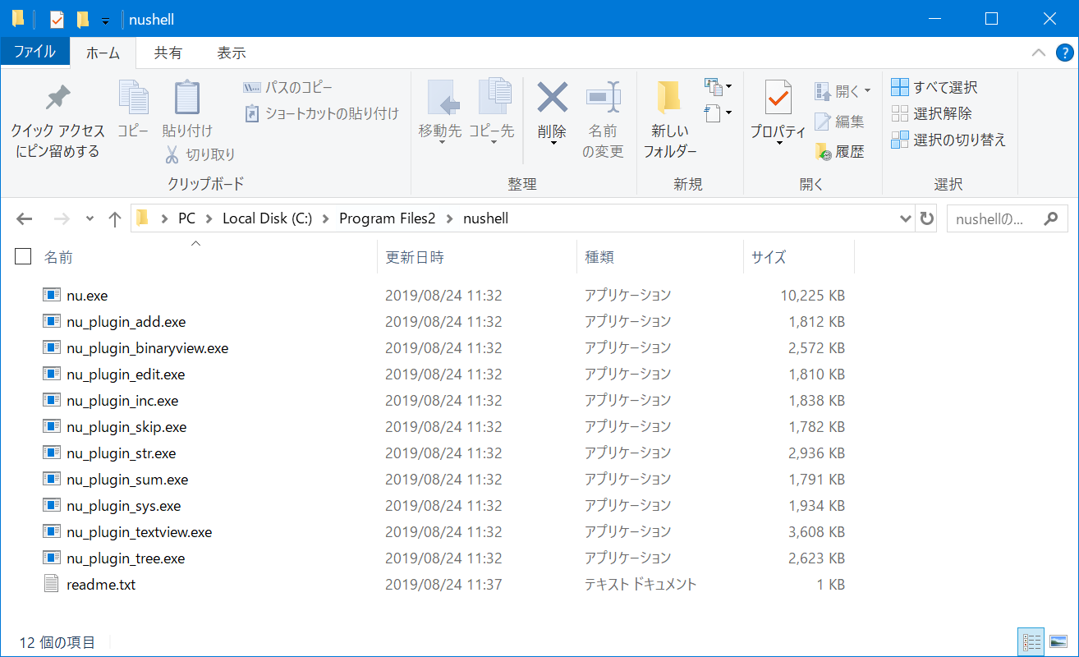The image size is (1079, 657).
Task: View file history using 履歴 icon
Action: [842, 151]
